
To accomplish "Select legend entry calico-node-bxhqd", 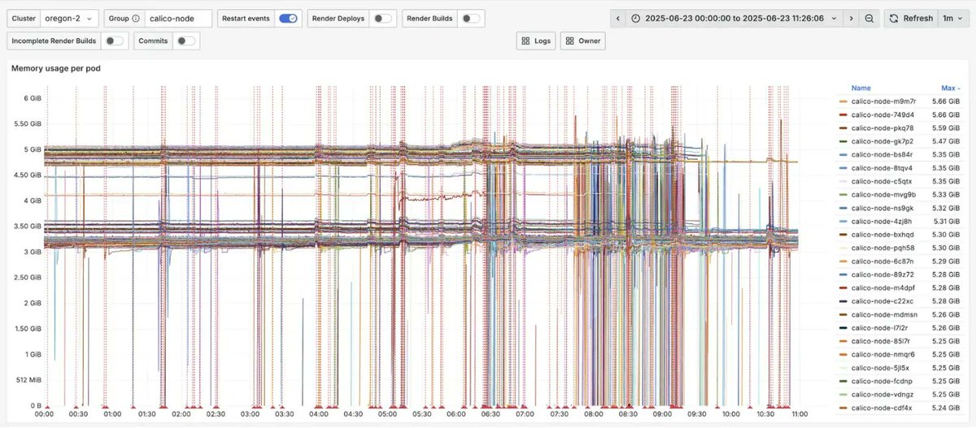I will pos(883,235).
